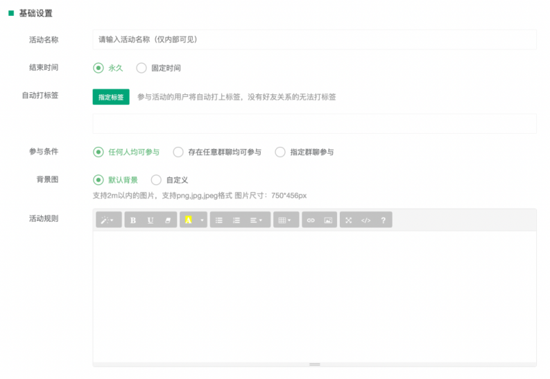Click the 背景图 field label
This screenshot has width=550, height=379.
click(x=47, y=179)
